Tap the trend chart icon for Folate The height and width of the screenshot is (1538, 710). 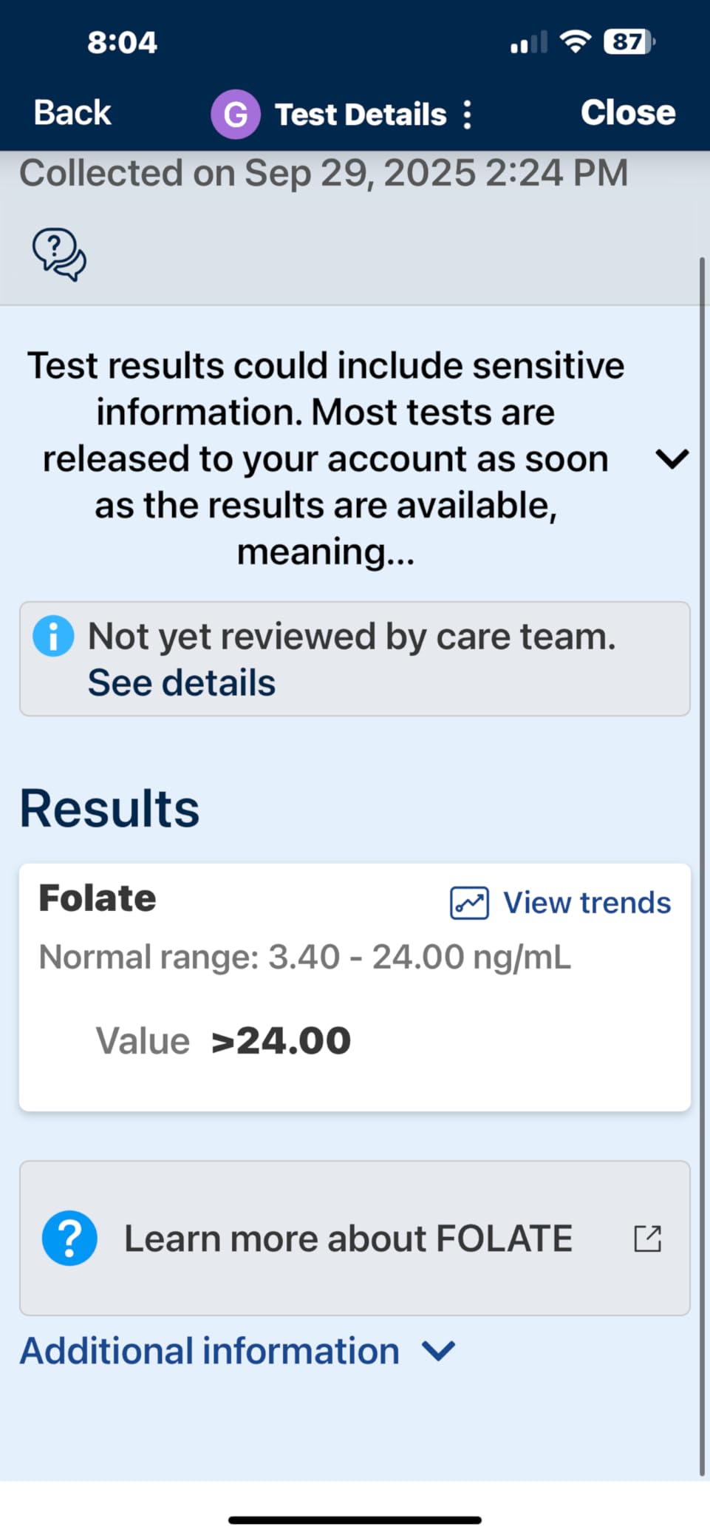click(x=469, y=903)
